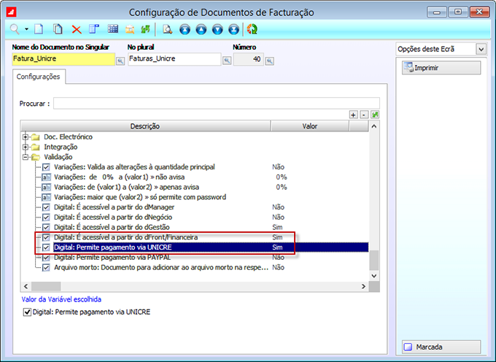Go to the previous record

201,29
